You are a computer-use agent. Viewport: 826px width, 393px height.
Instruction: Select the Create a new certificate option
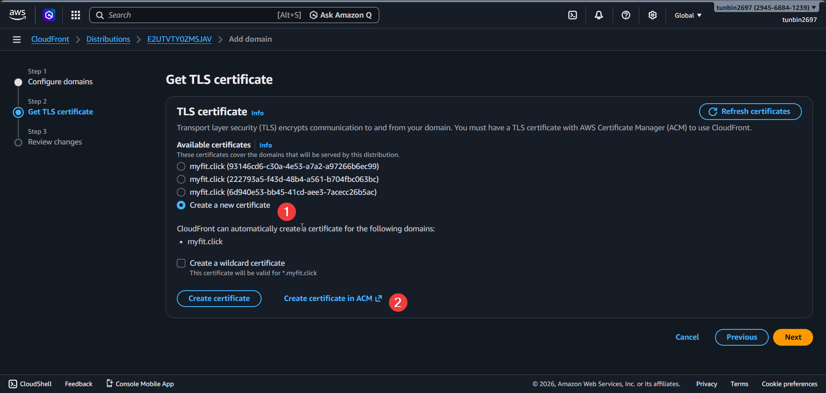coord(181,205)
